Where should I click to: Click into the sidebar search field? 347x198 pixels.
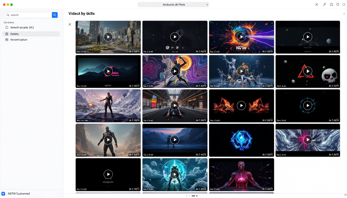28,15
